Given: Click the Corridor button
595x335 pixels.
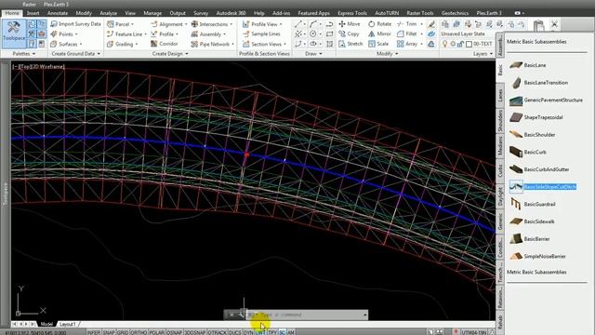Looking at the screenshot, I should point(165,44).
